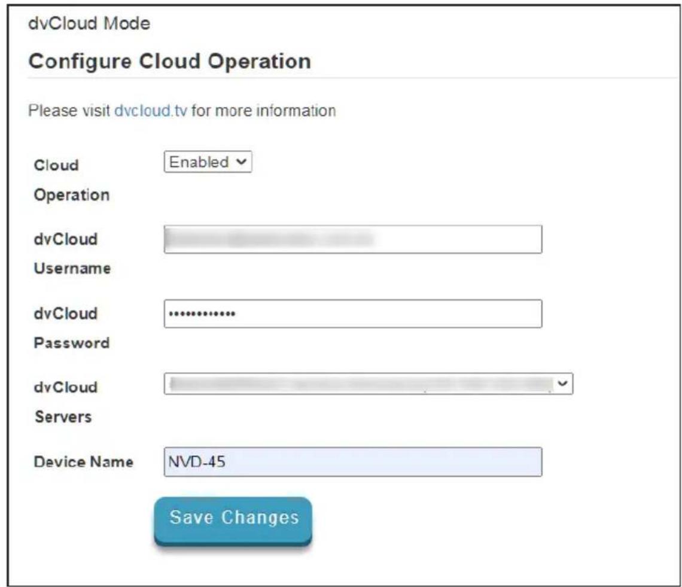
Task: Expand the dvCloud Servers dropdown
Action: [x=369, y=384]
